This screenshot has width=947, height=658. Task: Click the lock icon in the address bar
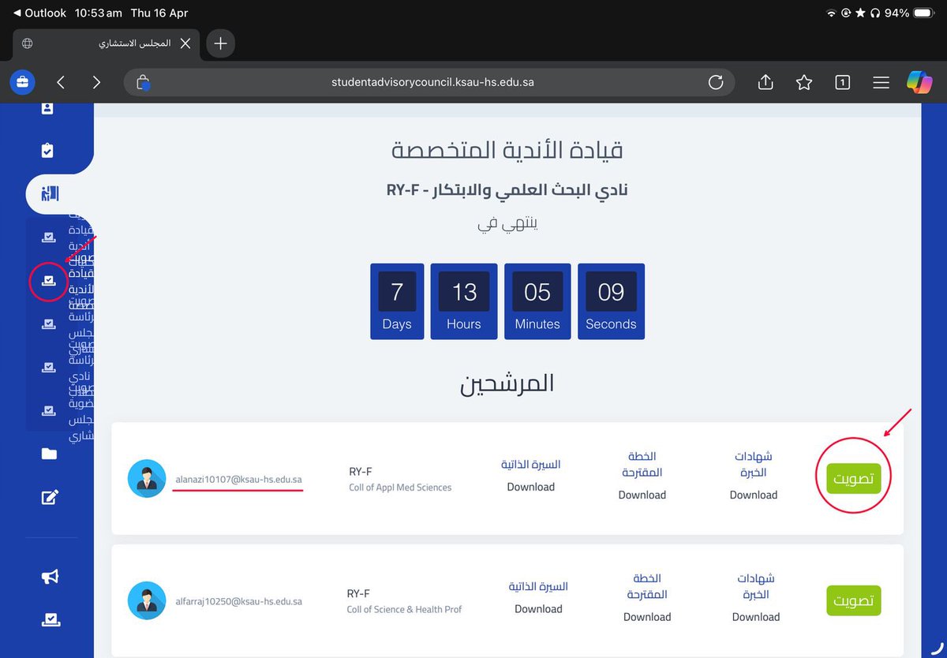coord(143,82)
